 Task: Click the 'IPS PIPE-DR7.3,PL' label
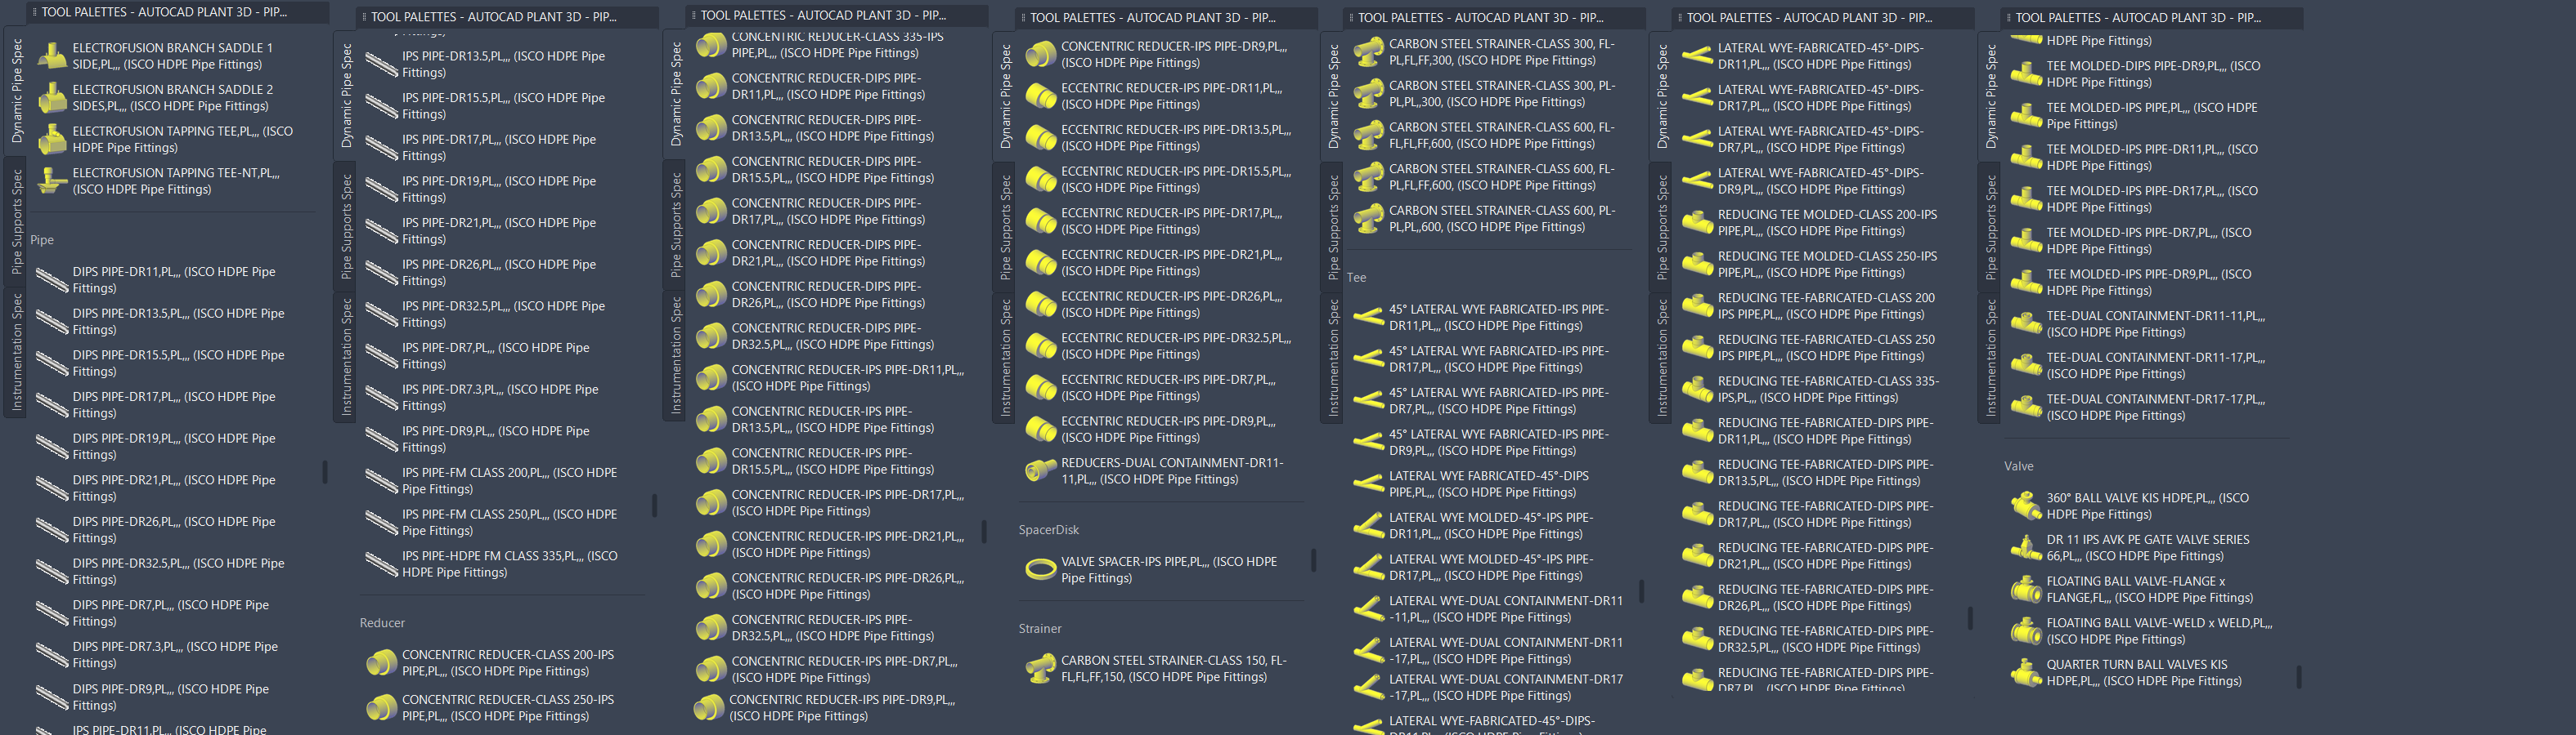pos(501,398)
